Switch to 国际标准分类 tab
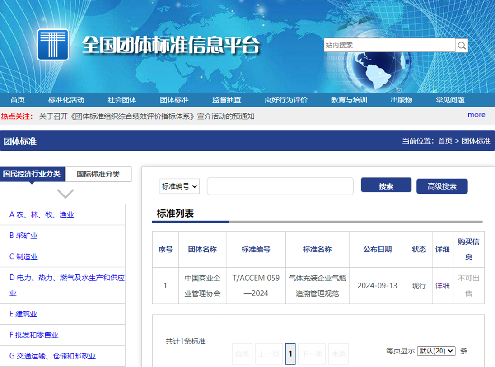The image size is (495, 367). point(98,174)
